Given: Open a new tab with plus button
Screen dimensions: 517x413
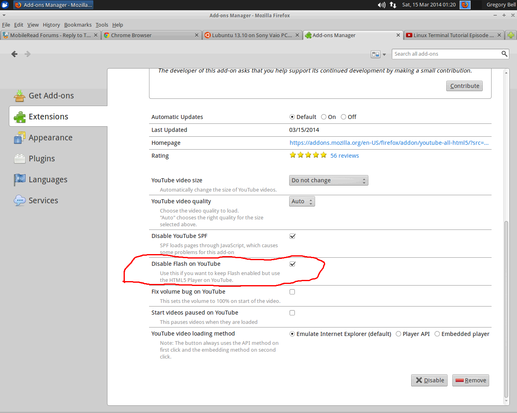Looking at the screenshot, I should tap(511, 35).
